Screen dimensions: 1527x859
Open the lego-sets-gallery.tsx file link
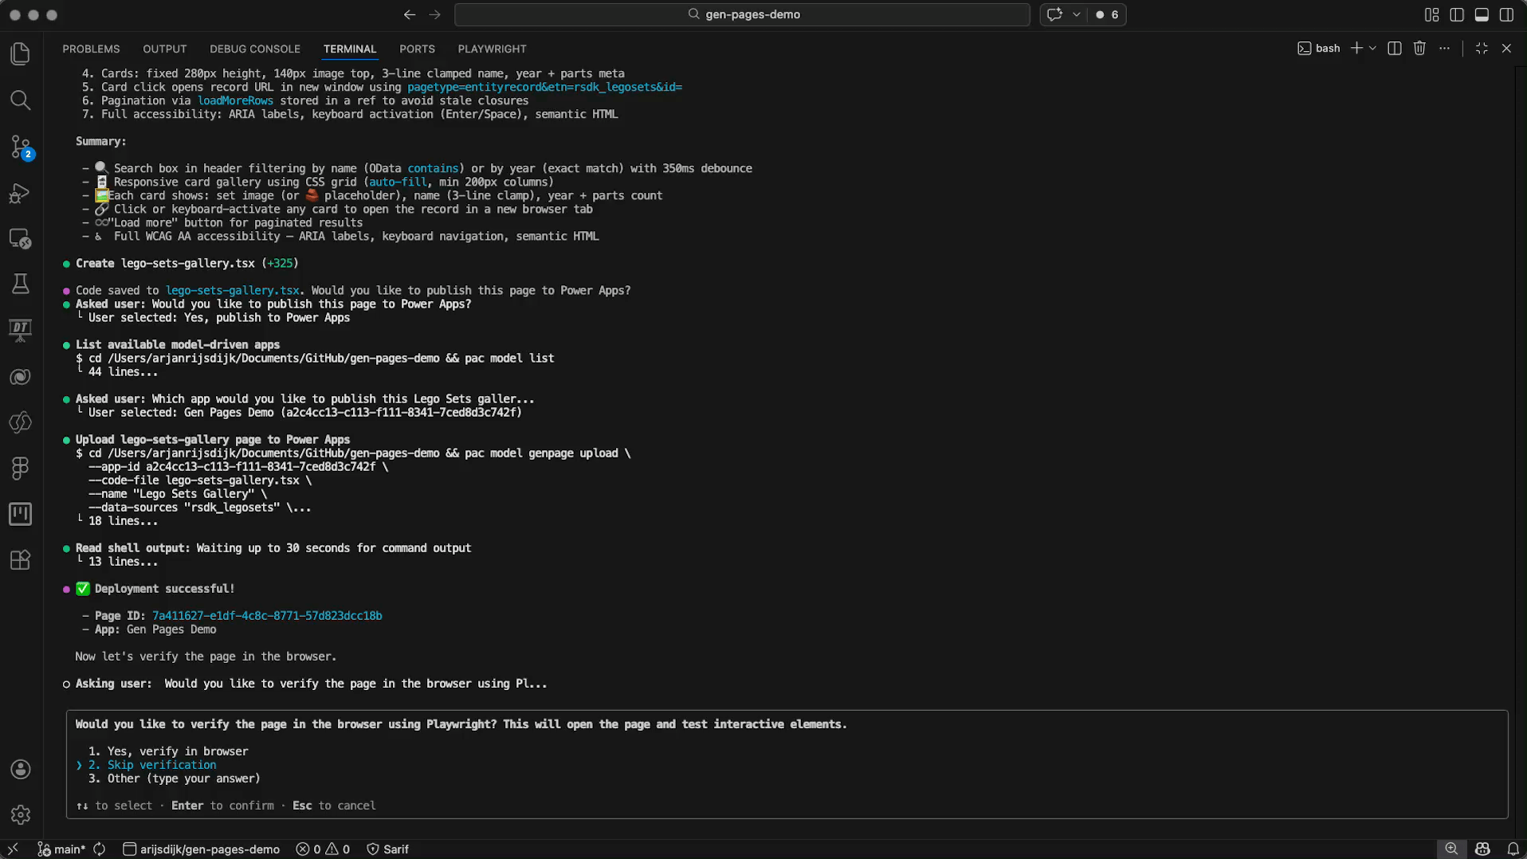(232, 290)
